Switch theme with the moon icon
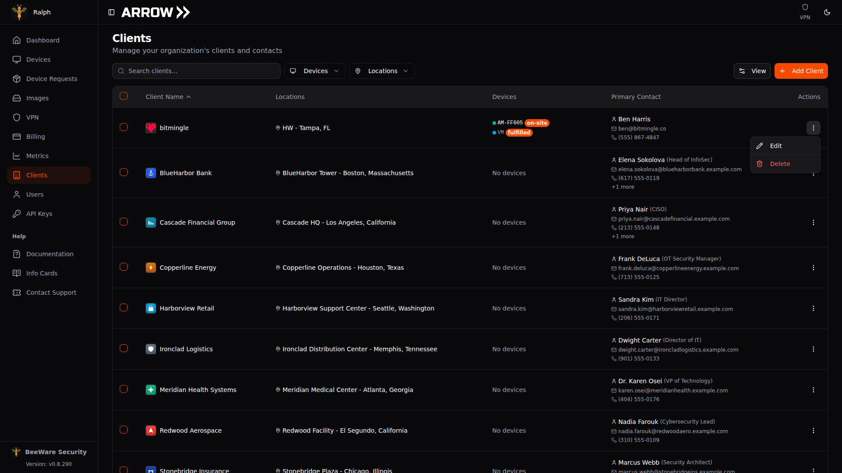The height and width of the screenshot is (473, 842). coord(827,12)
